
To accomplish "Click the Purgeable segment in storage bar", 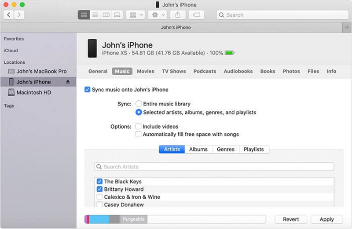I will point(133,219).
